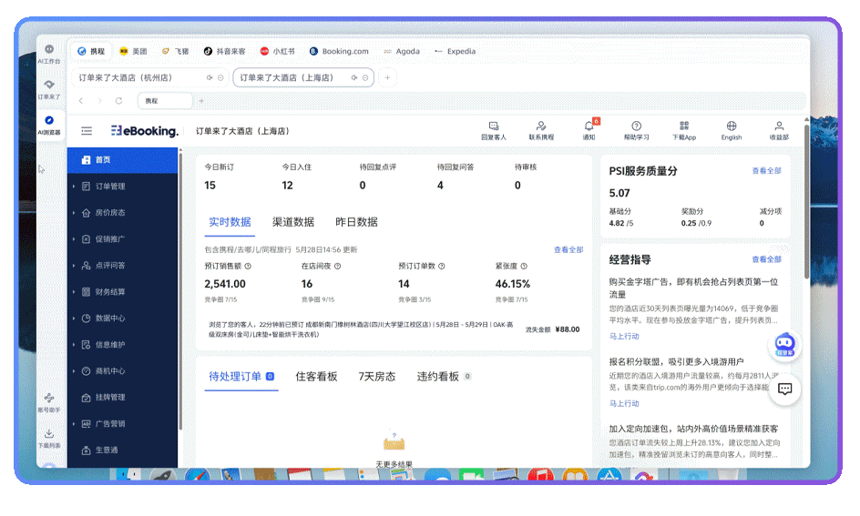This screenshot has width=860, height=516.
Task: Select the 渠道数据 tab
Action: tap(292, 222)
